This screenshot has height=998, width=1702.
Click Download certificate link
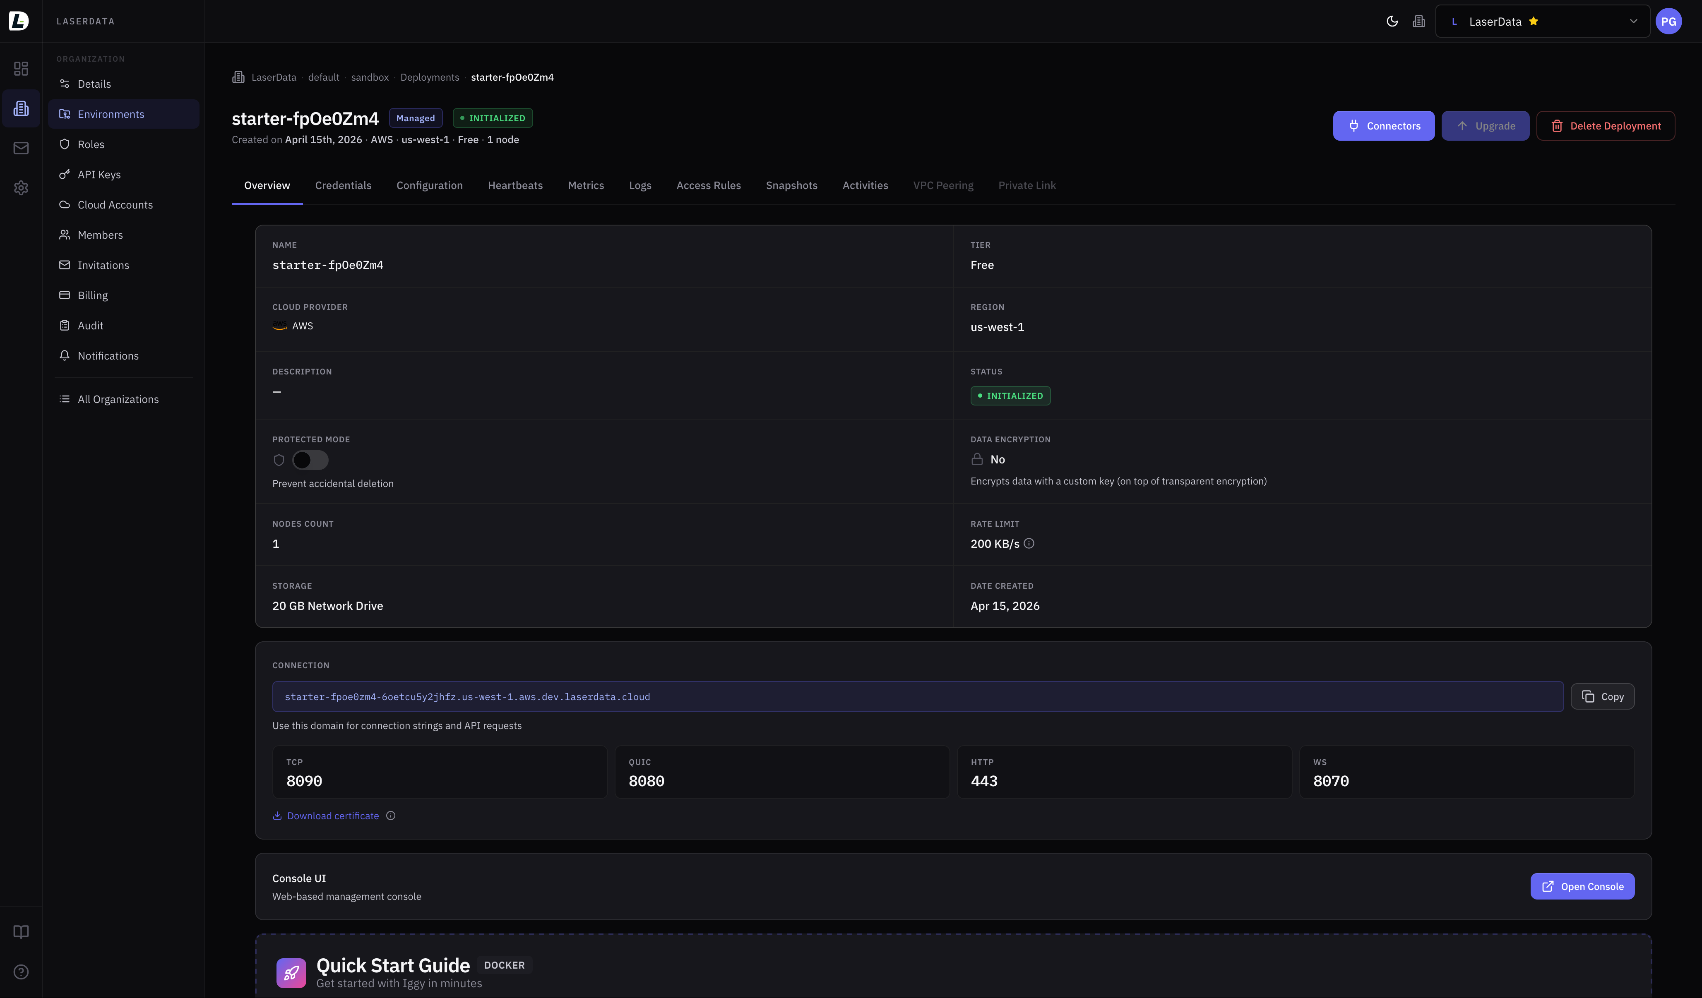332,816
